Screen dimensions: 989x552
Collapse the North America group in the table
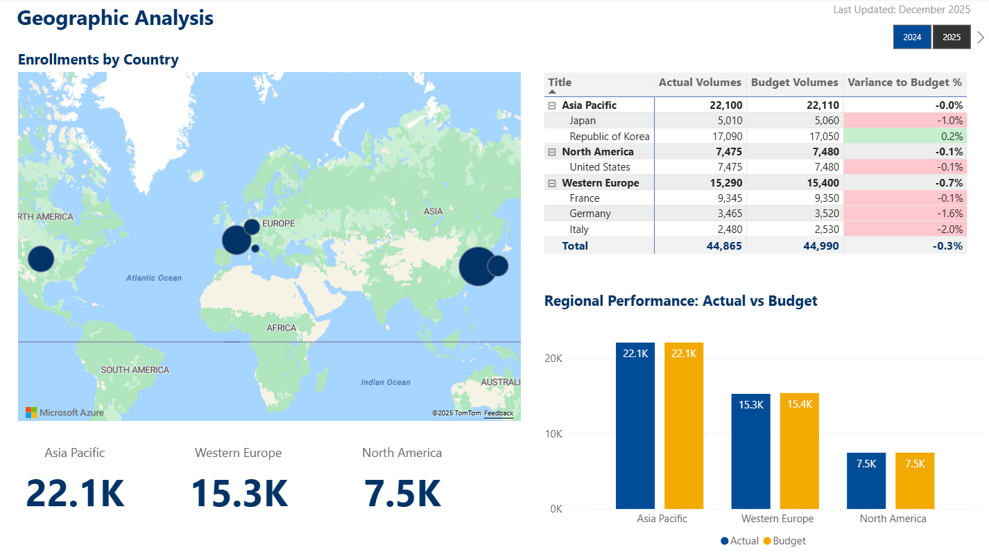click(551, 151)
